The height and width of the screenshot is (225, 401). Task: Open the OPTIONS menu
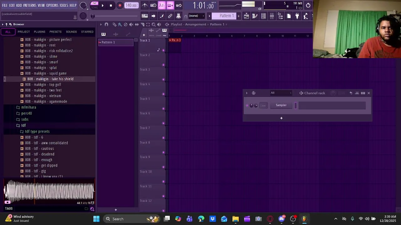tap(52, 5)
